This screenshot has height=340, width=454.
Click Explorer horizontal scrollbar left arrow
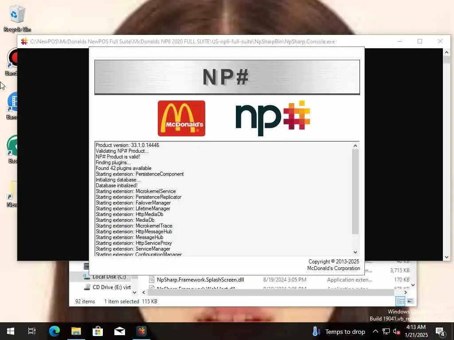pos(144,293)
